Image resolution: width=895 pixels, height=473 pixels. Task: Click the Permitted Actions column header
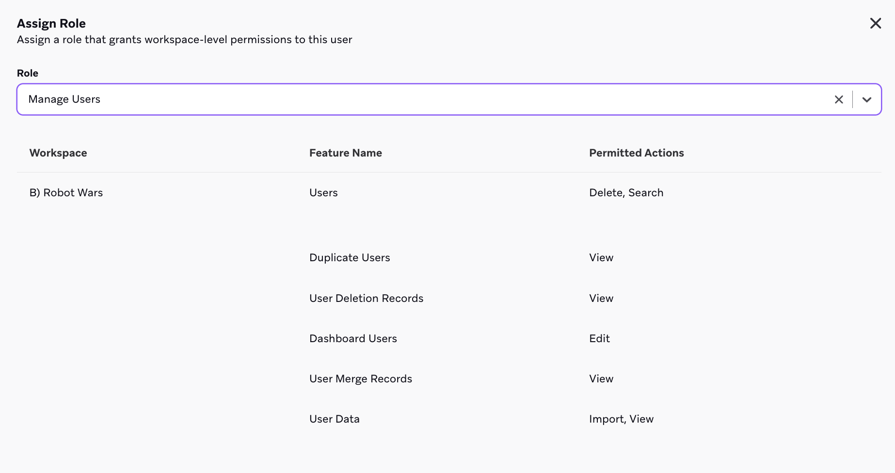click(x=636, y=153)
